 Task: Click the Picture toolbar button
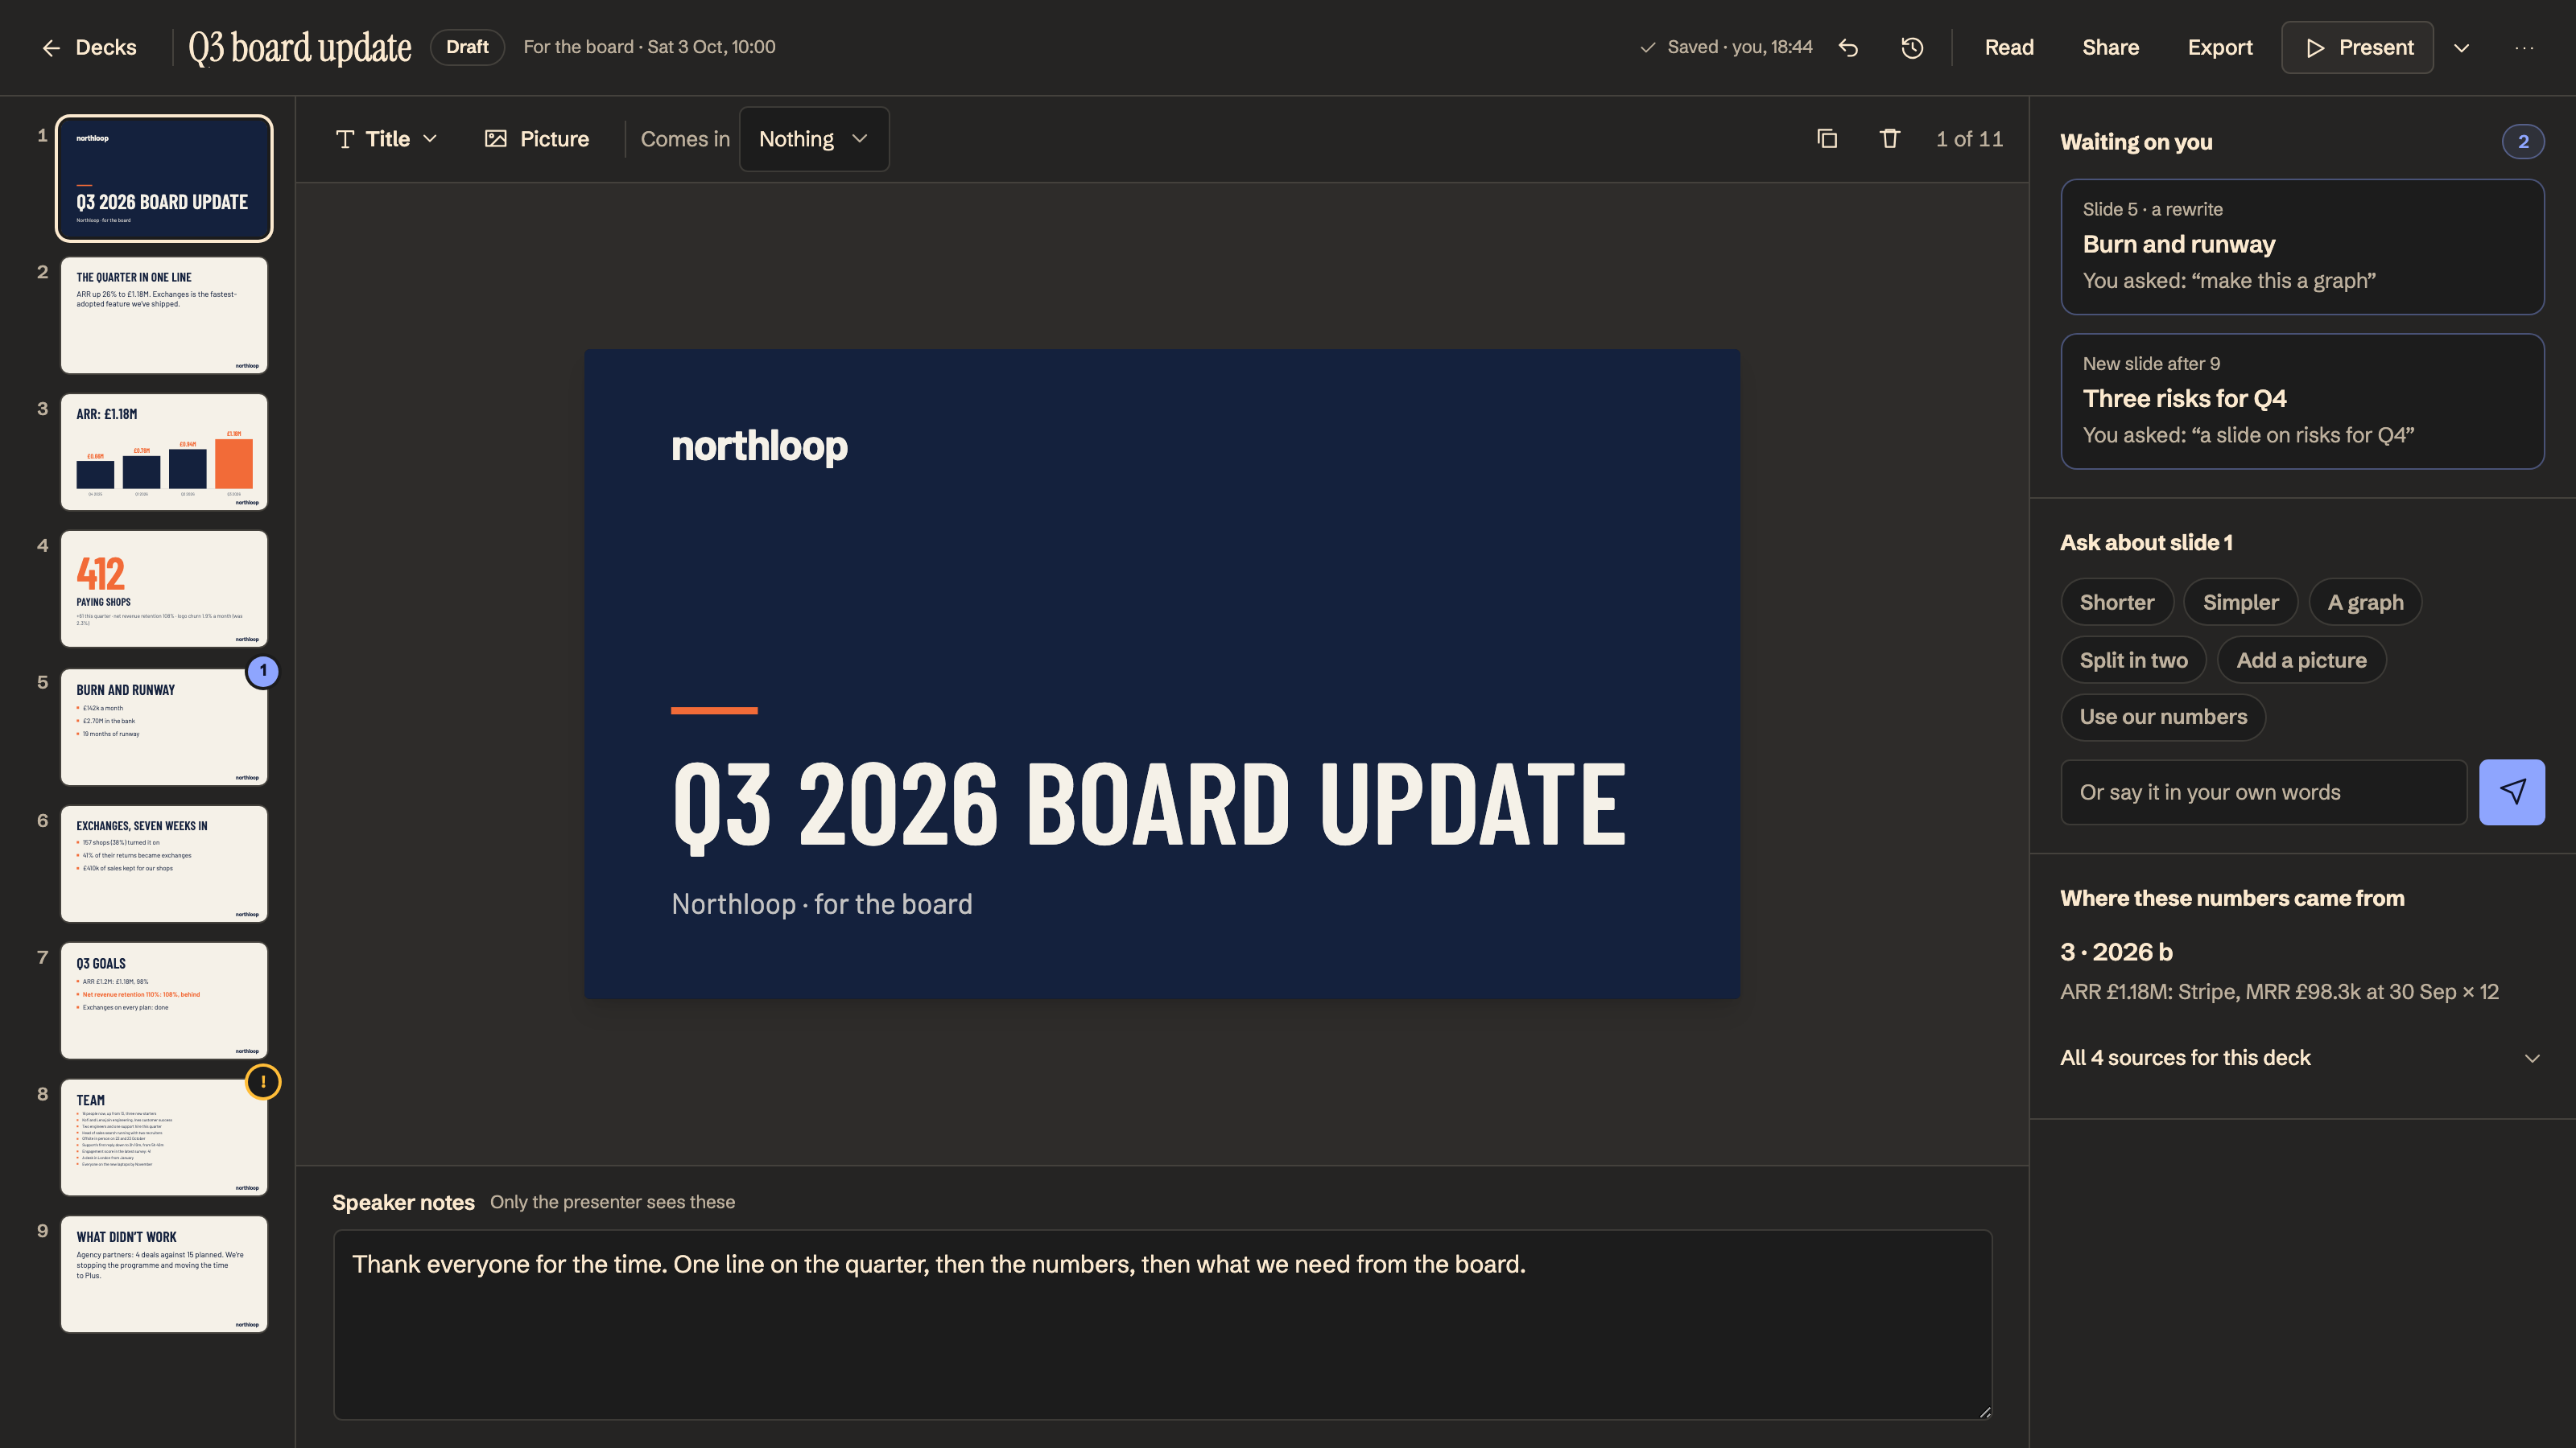(537, 139)
